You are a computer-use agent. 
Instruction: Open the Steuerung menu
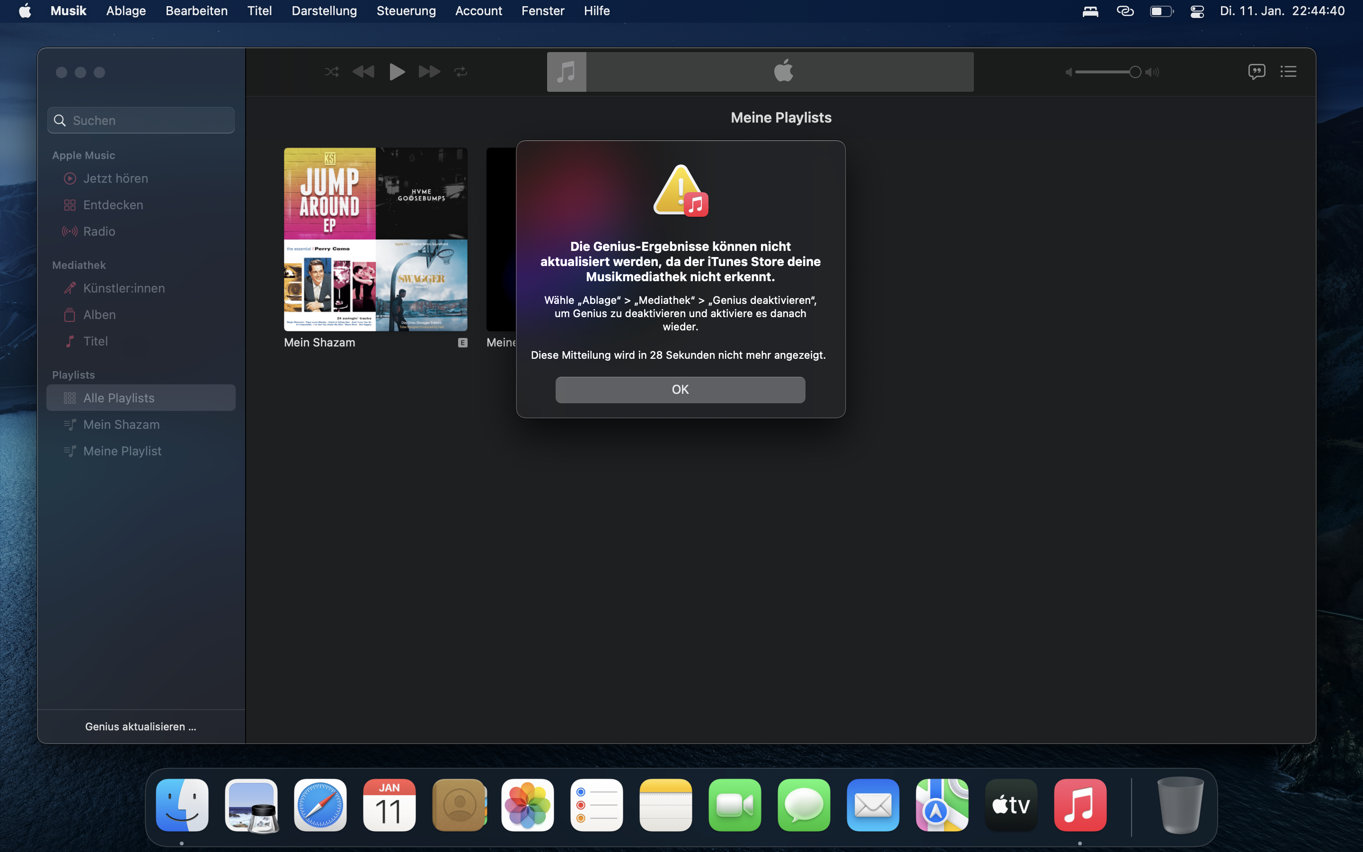[x=406, y=11]
